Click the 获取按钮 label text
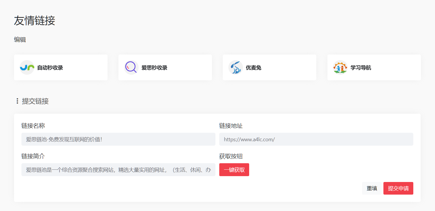Image resolution: width=435 pixels, height=211 pixels. click(x=230, y=156)
